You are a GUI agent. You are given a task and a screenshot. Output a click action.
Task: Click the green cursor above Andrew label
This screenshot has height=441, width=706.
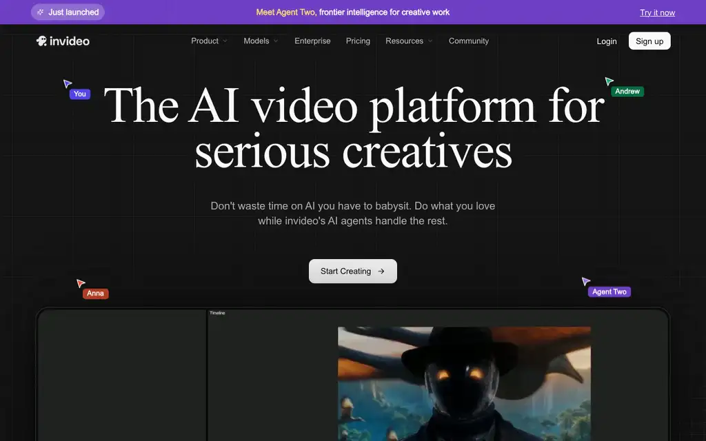coord(609,81)
